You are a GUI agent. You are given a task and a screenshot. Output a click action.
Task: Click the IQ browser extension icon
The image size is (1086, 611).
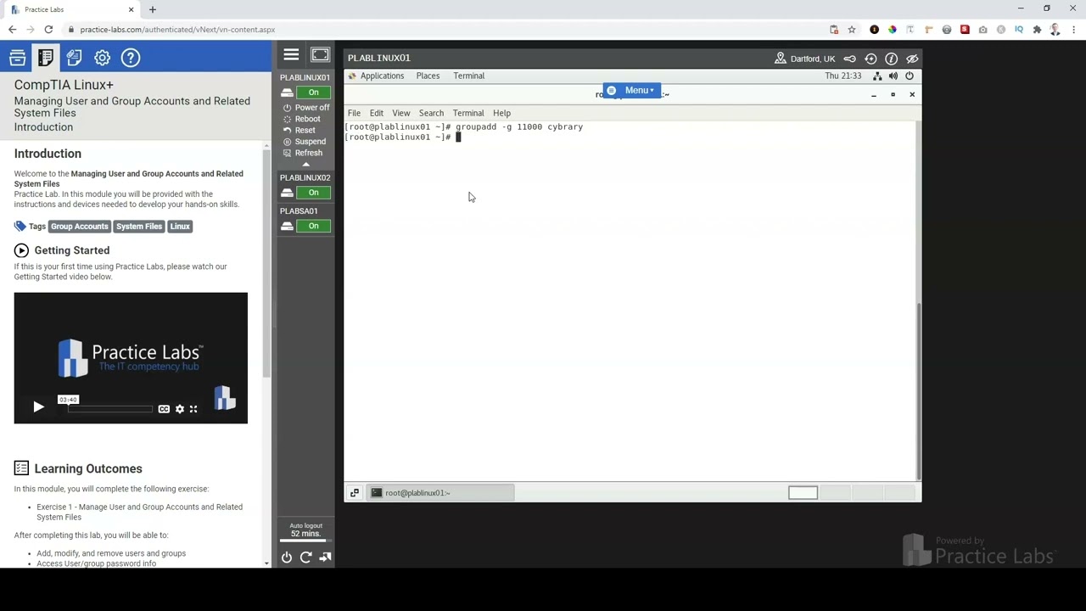tap(1019, 30)
